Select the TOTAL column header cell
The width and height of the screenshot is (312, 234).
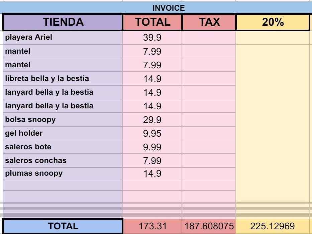[x=152, y=22]
